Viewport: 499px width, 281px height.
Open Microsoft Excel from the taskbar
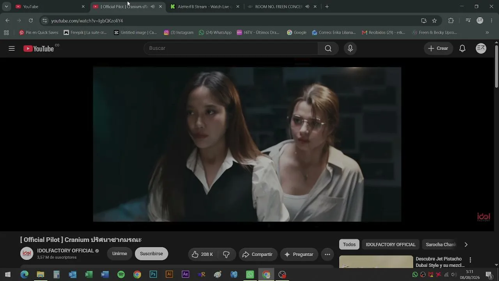[89, 274]
